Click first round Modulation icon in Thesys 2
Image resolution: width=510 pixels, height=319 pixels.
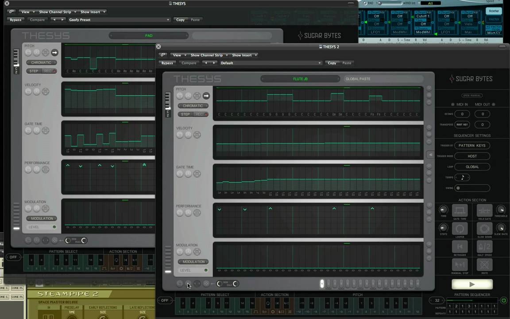point(180,252)
